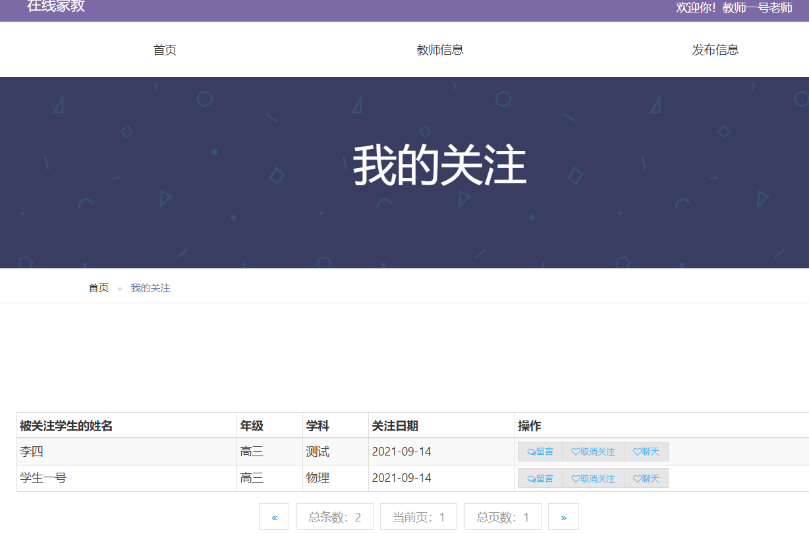809x534 pixels.
Task: Open the 首页 navigation menu item
Action: (x=164, y=49)
